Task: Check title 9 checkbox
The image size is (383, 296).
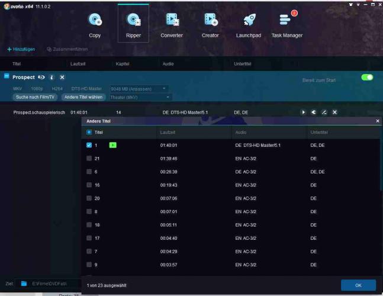Action: point(89,265)
